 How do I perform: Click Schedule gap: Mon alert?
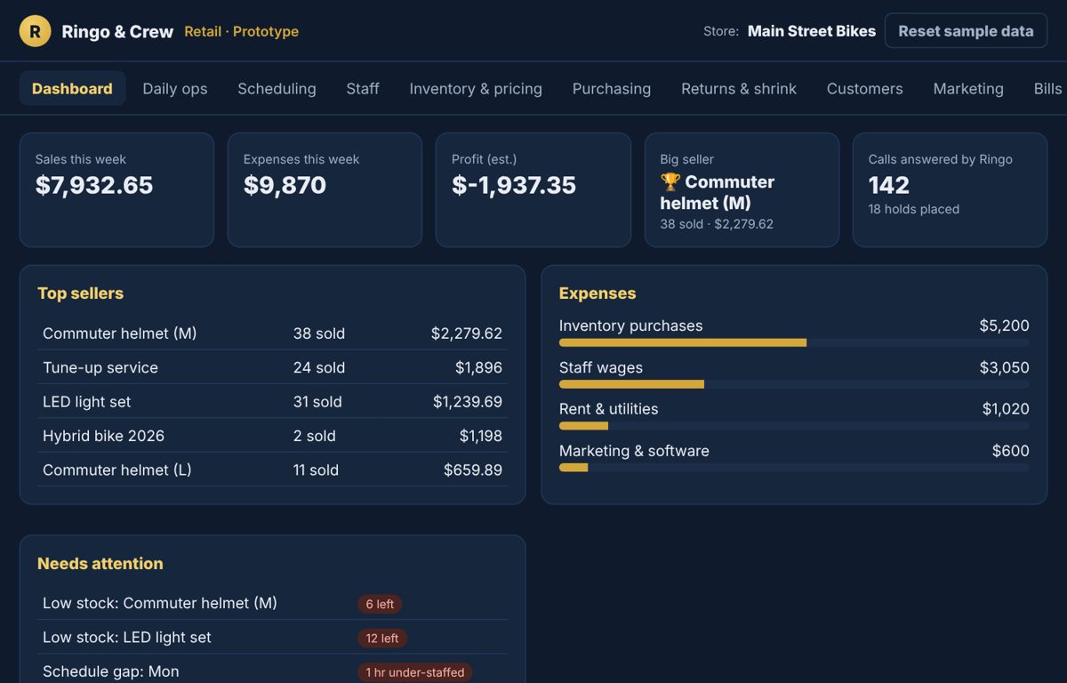pyautogui.click(x=111, y=671)
